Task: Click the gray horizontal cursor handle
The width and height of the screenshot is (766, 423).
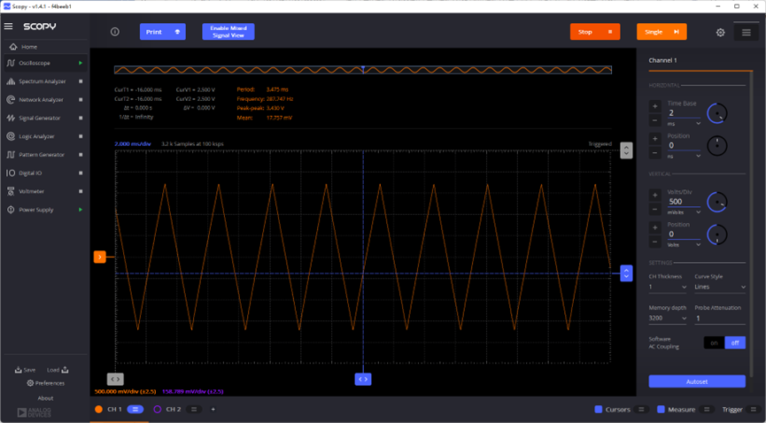Action: tap(115, 379)
